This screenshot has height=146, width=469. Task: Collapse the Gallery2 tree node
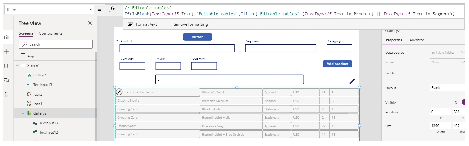23,113
